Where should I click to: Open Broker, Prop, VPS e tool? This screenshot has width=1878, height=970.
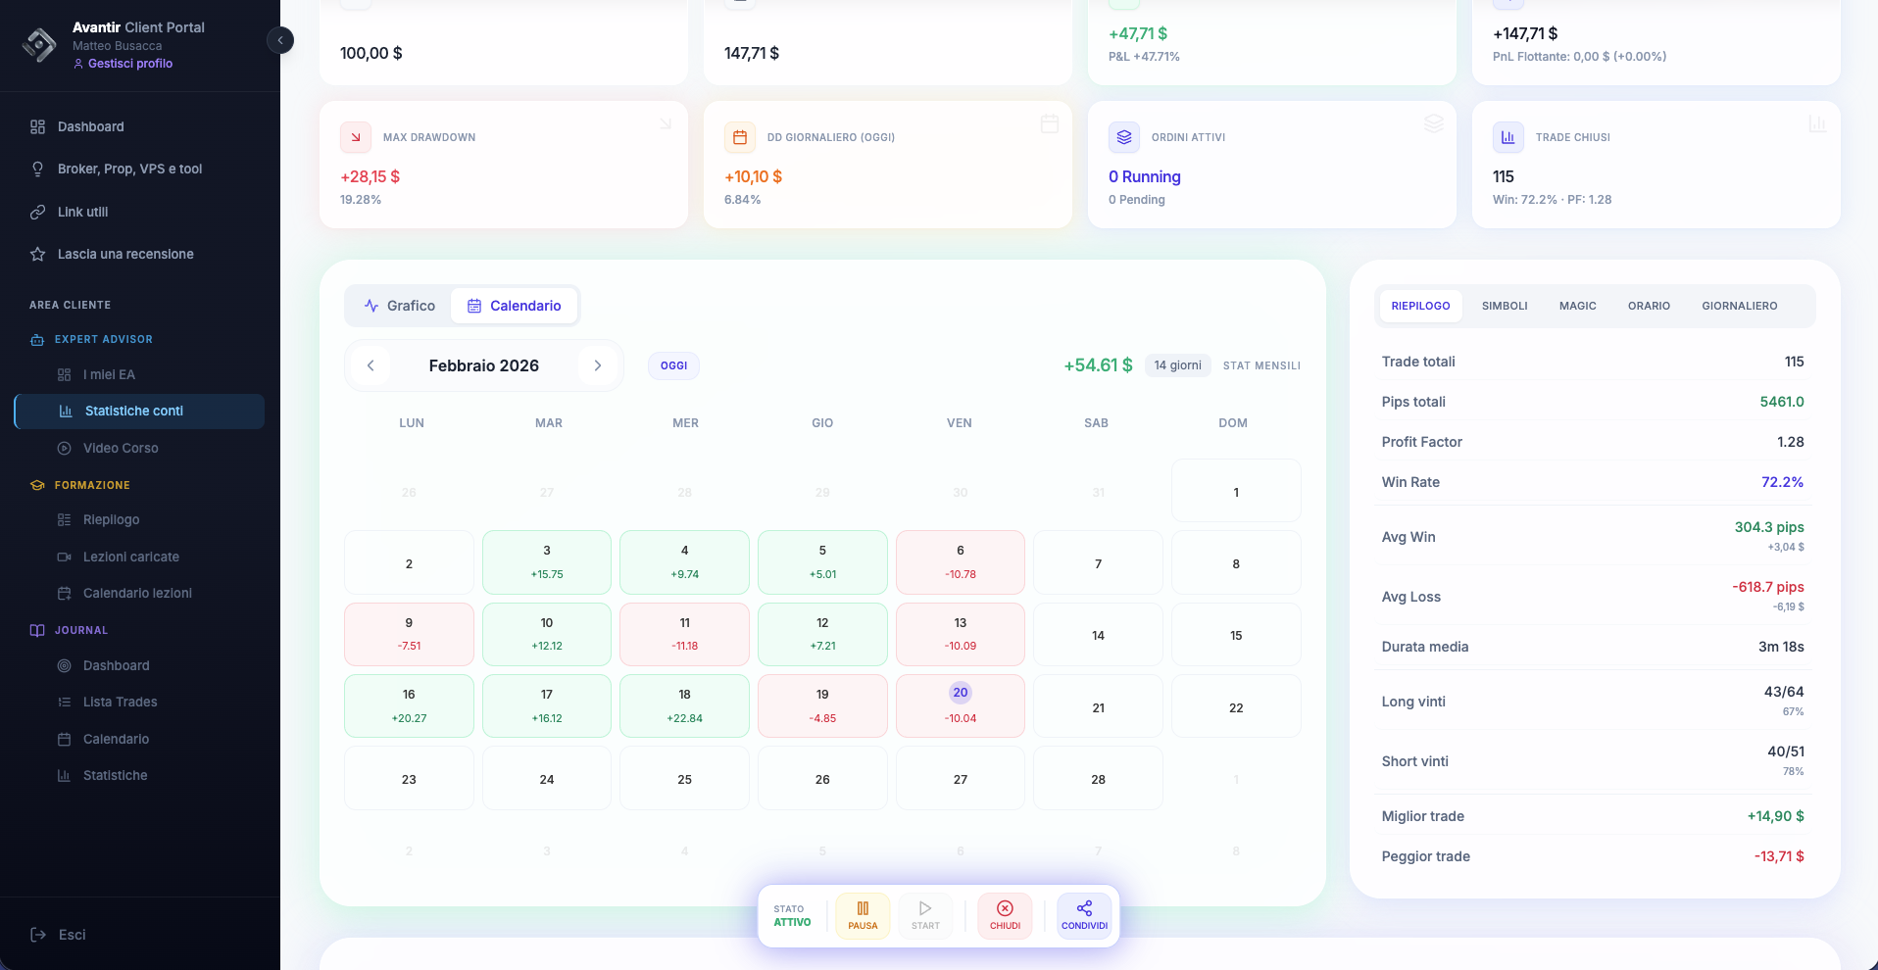(x=129, y=169)
